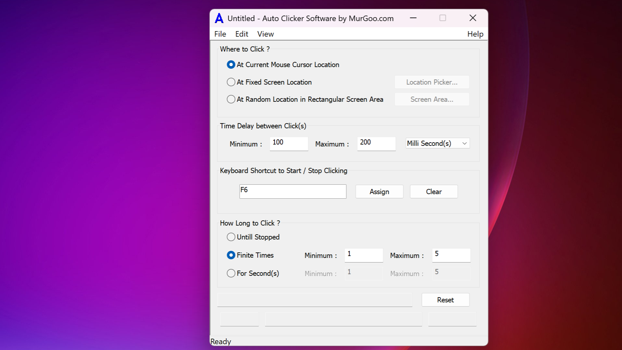Open the View menu
Viewport: 622px width, 350px height.
[x=265, y=34]
